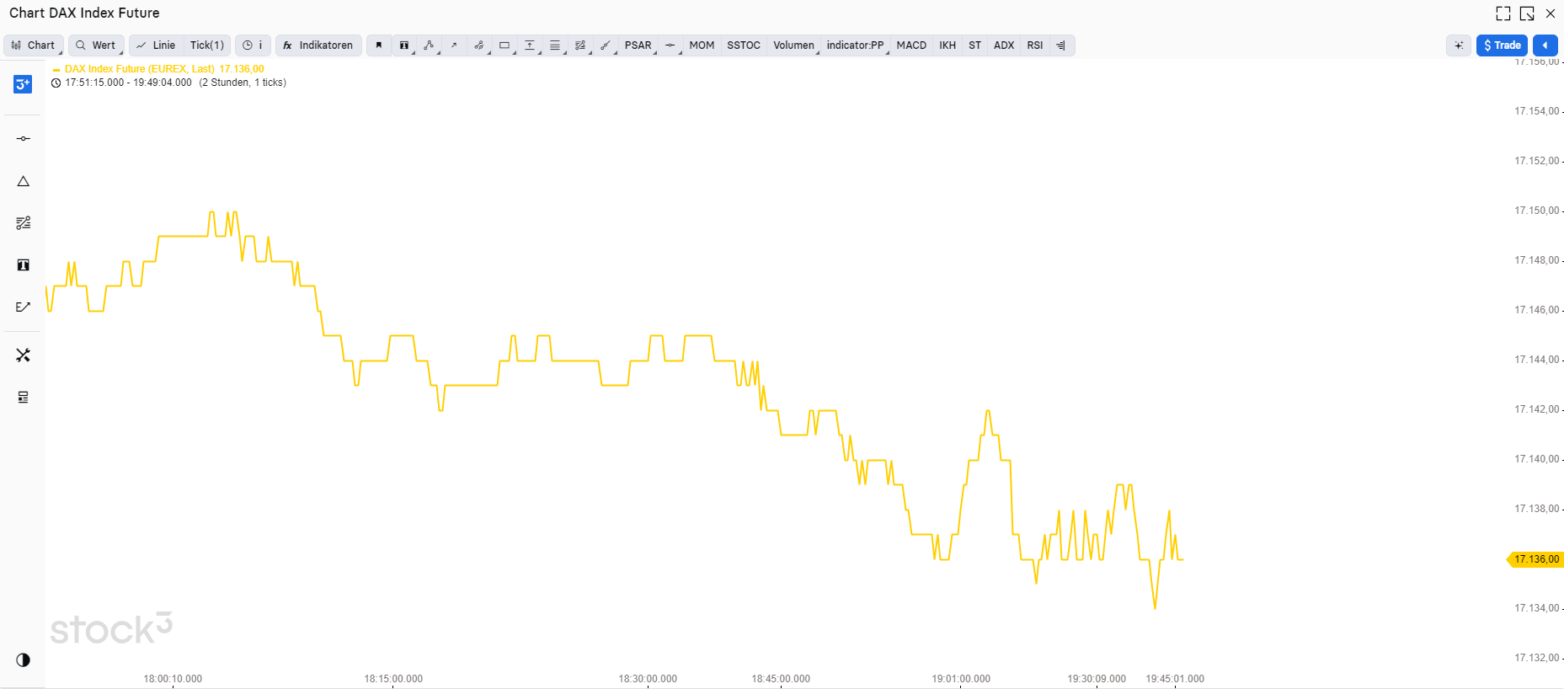
Task: Select the polyline path drawing tool
Action: tap(430, 45)
